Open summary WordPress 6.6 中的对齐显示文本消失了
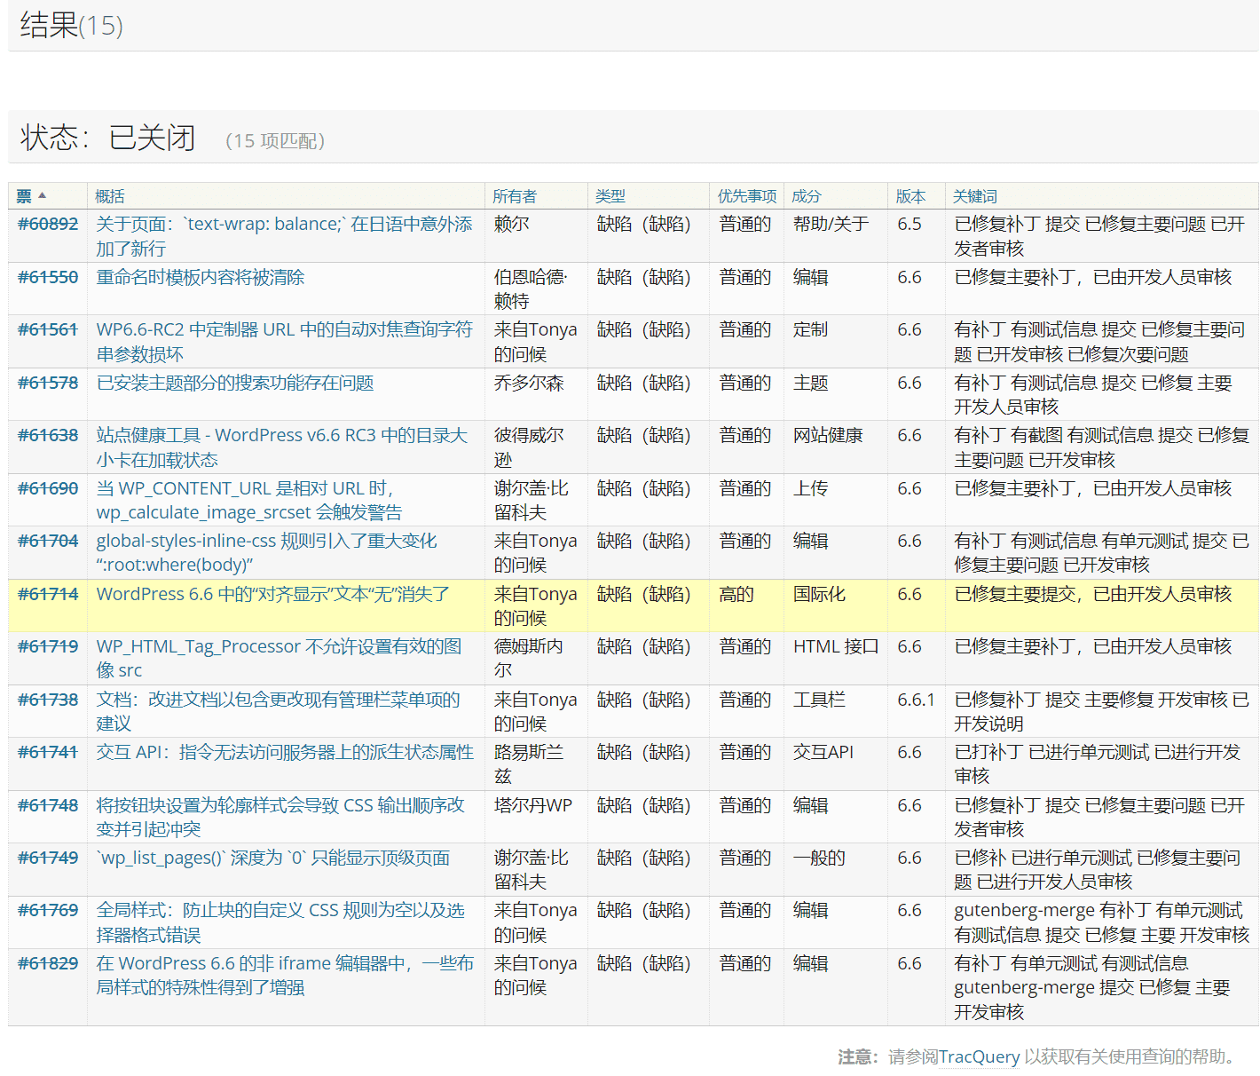The height and width of the screenshot is (1076, 1260). tap(273, 594)
